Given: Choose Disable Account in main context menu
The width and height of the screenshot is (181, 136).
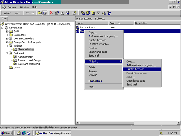Looking at the screenshot, I should 104,40.
